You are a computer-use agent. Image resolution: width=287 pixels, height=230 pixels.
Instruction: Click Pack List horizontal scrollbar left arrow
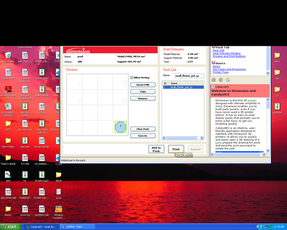pos(164,138)
